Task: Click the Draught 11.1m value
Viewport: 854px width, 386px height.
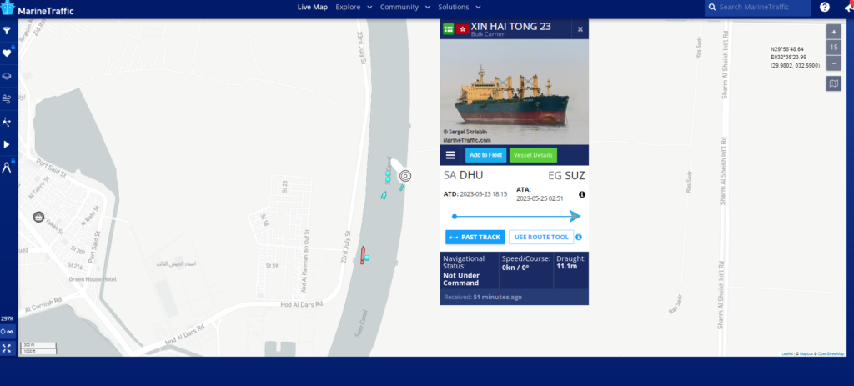Action: [x=566, y=267]
